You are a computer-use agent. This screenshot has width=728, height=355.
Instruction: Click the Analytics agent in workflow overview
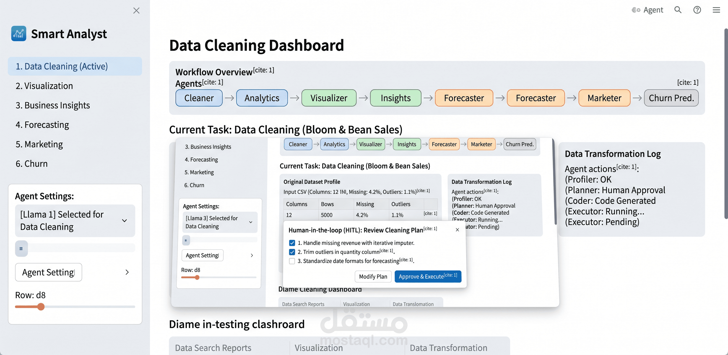(262, 98)
